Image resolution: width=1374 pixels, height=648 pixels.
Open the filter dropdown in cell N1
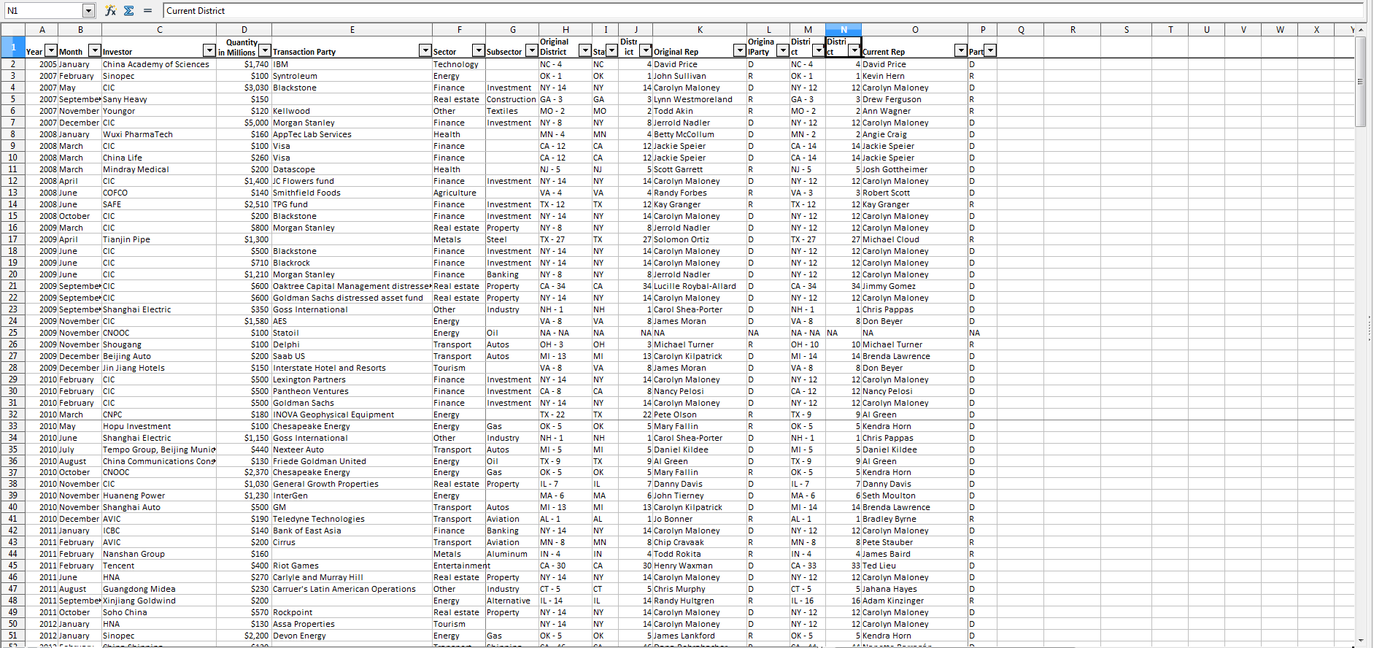(854, 50)
